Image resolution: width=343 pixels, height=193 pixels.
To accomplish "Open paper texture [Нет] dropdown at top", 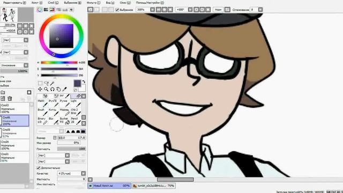I will [26, 40].
